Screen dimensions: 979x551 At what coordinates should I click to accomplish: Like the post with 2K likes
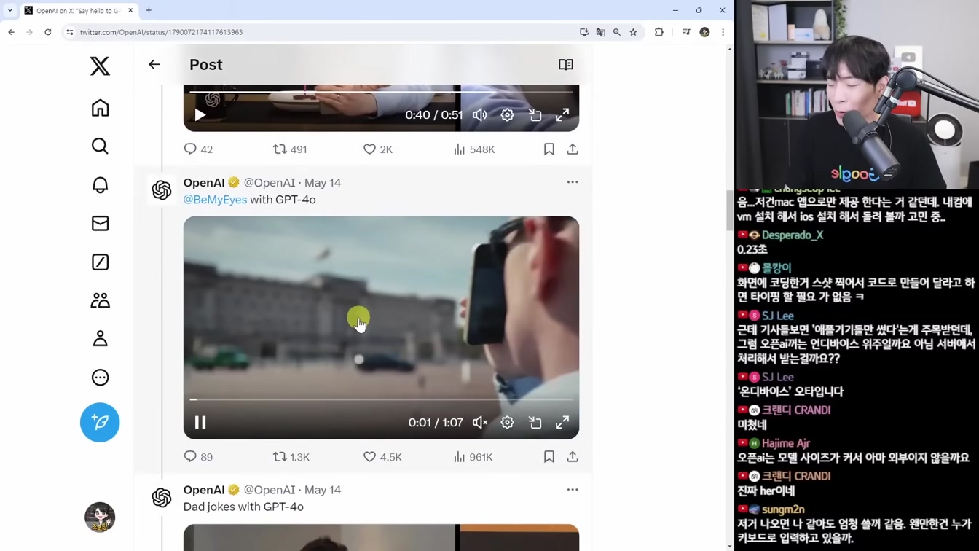[378, 149]
